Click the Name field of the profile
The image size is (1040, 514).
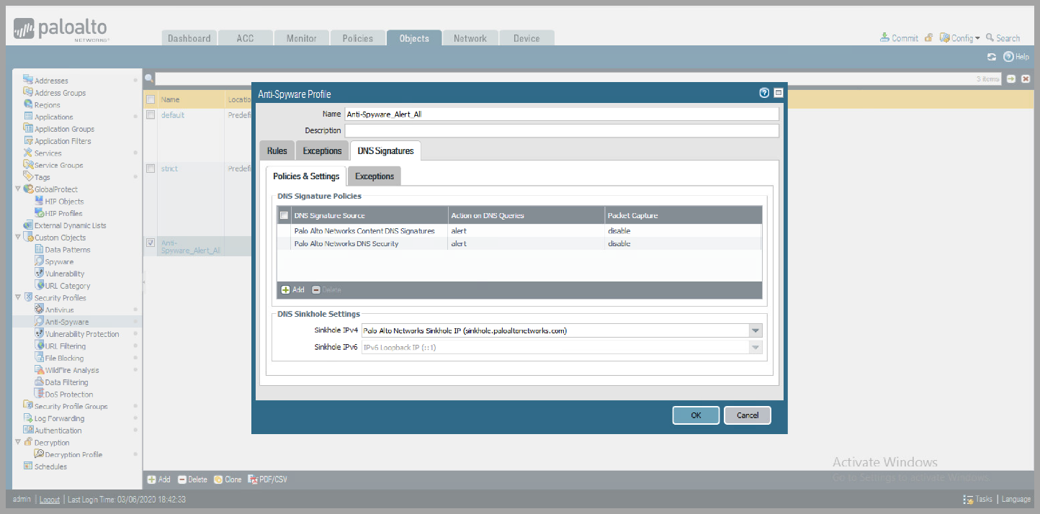(562, 114)
